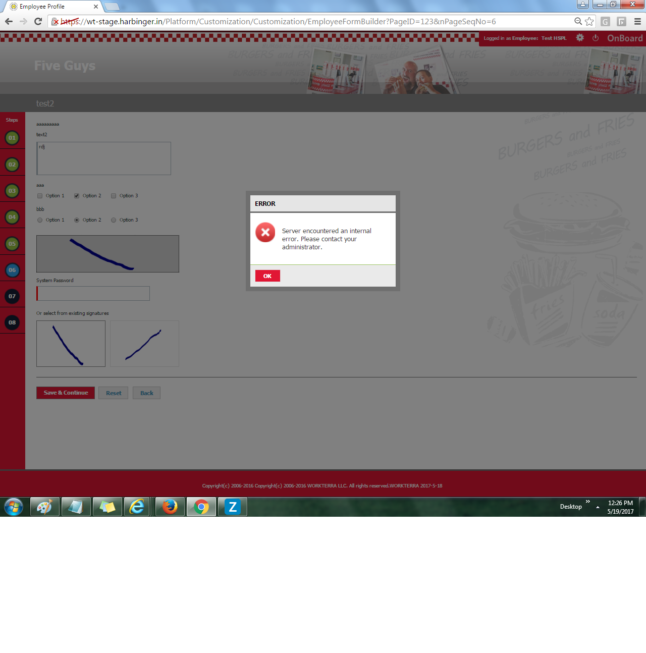This screenshot has width=646, height=653.
Task: Select the Option 3 radio button under bbb
Action: point(113,220)
